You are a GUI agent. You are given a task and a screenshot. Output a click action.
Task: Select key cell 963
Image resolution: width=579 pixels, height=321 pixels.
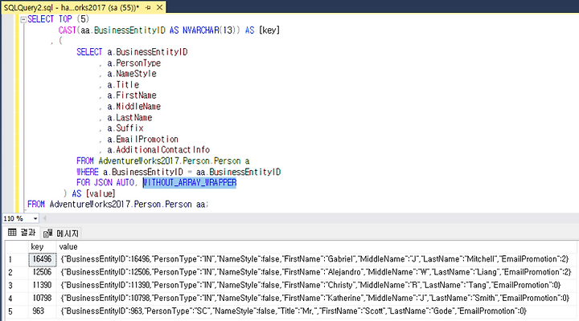click(x=42, y=311)
